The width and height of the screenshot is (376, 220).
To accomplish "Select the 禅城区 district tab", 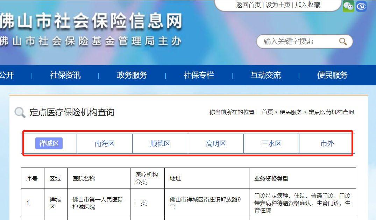I will (x=49, y=143).
